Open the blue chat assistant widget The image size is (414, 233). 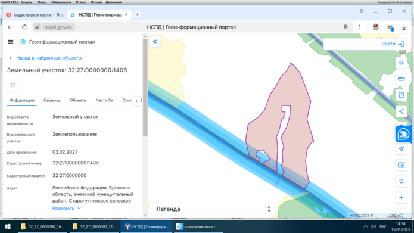403,134
